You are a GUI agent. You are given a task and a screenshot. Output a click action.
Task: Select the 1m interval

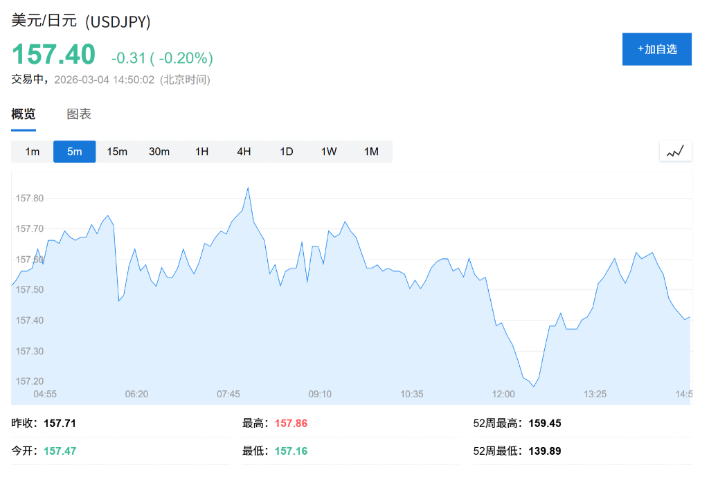point(32,152)
